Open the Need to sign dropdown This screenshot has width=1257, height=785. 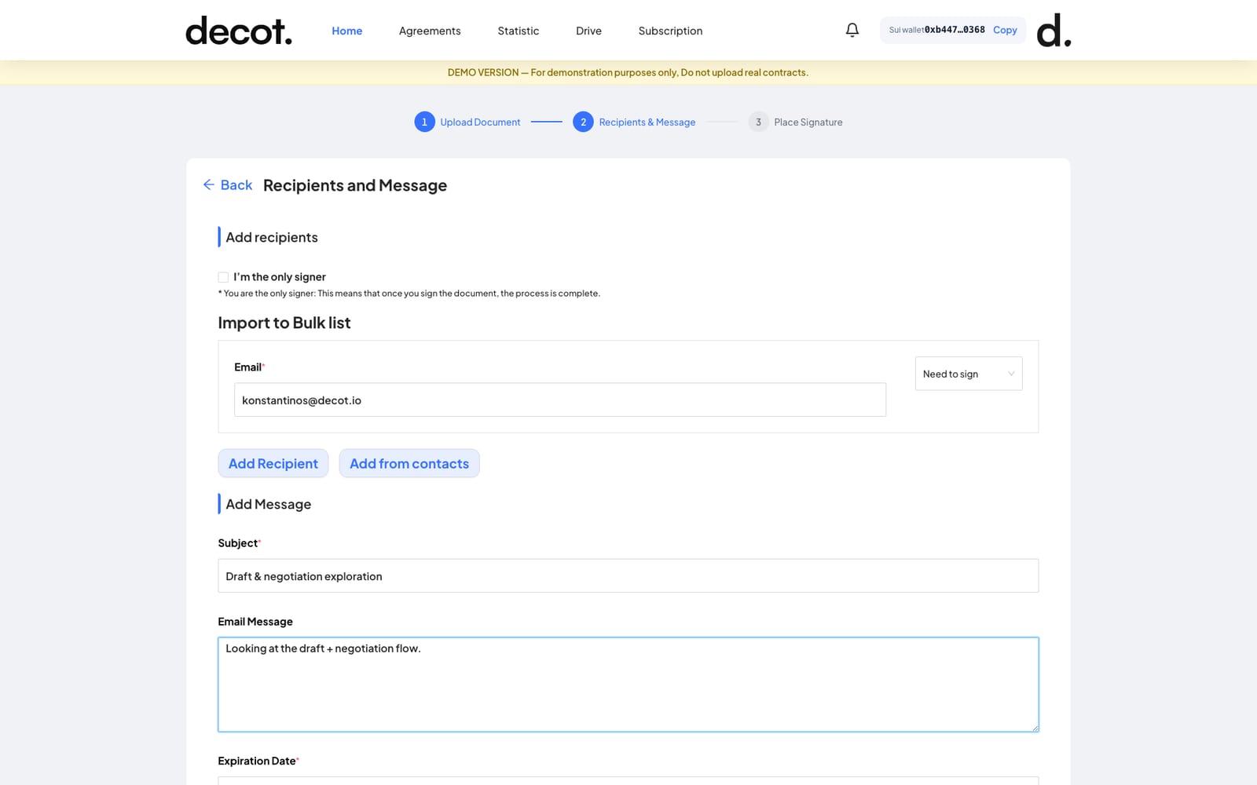(969, 374)
